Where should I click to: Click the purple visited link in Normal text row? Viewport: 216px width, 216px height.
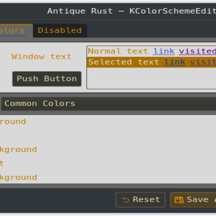tap(197, 51)
